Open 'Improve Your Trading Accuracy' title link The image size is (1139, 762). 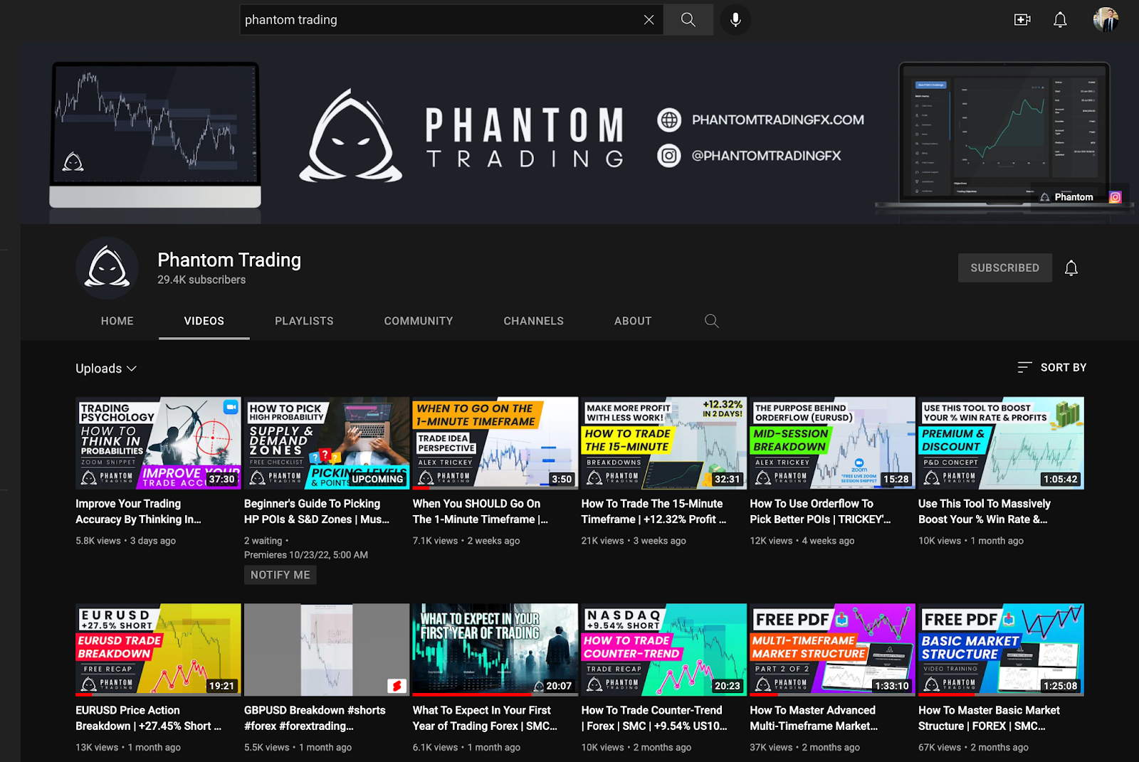139,512
